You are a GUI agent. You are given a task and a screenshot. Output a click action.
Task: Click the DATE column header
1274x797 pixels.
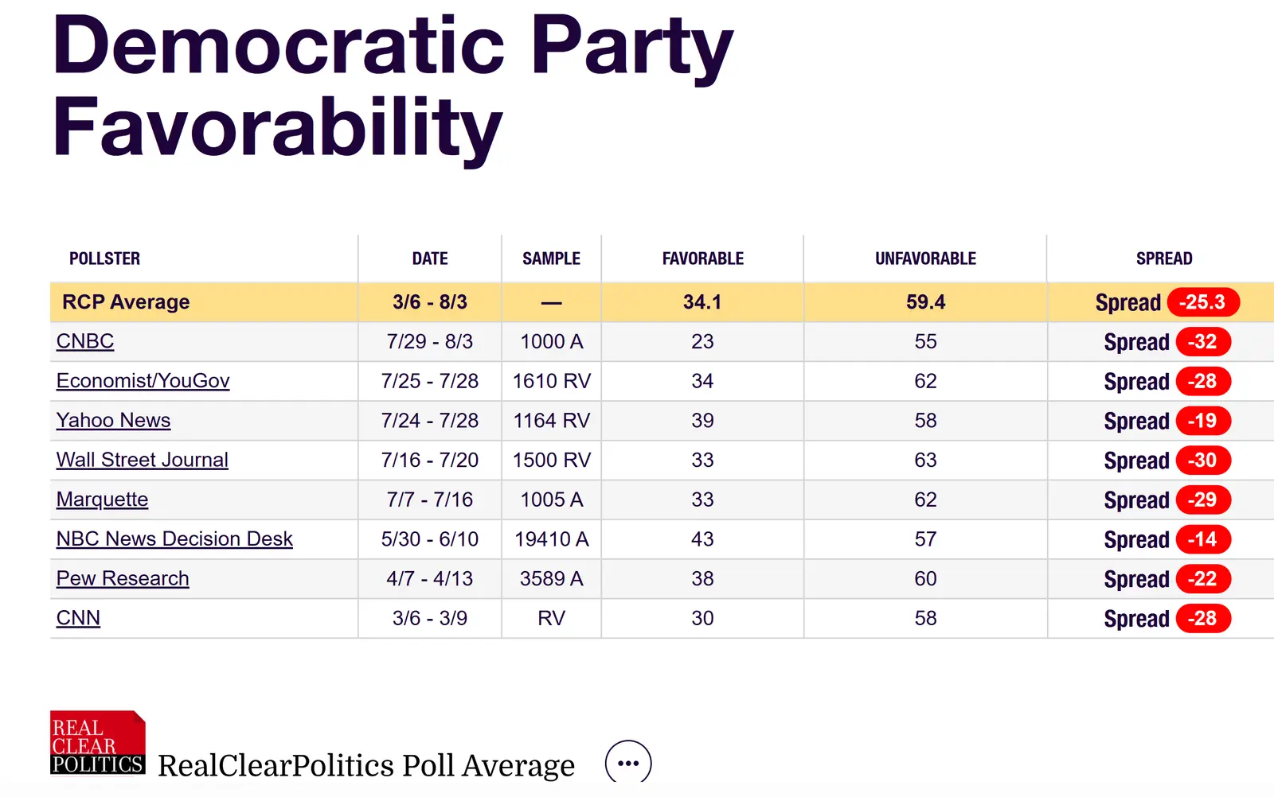coord(430,259)
